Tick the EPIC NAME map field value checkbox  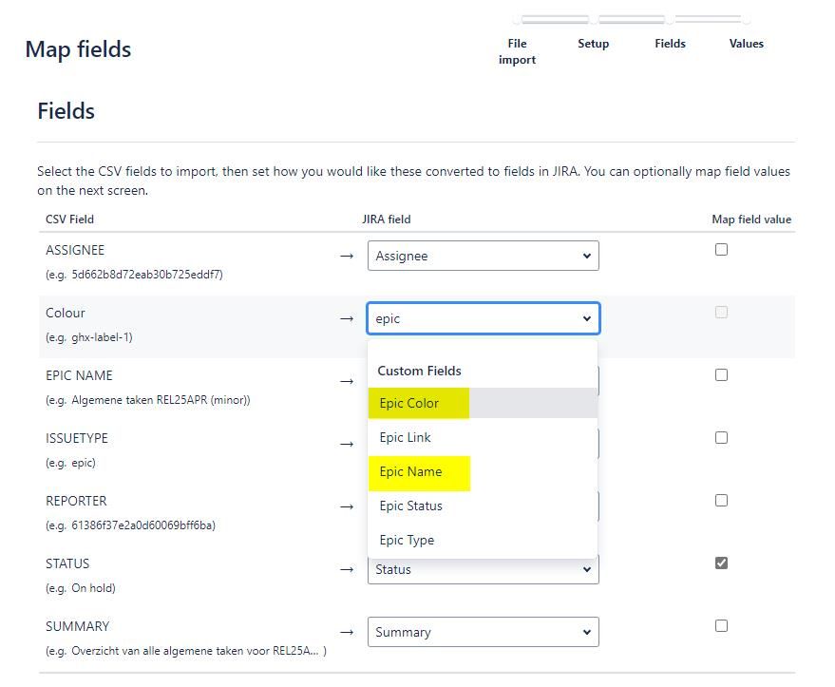(x=721, y=375)
